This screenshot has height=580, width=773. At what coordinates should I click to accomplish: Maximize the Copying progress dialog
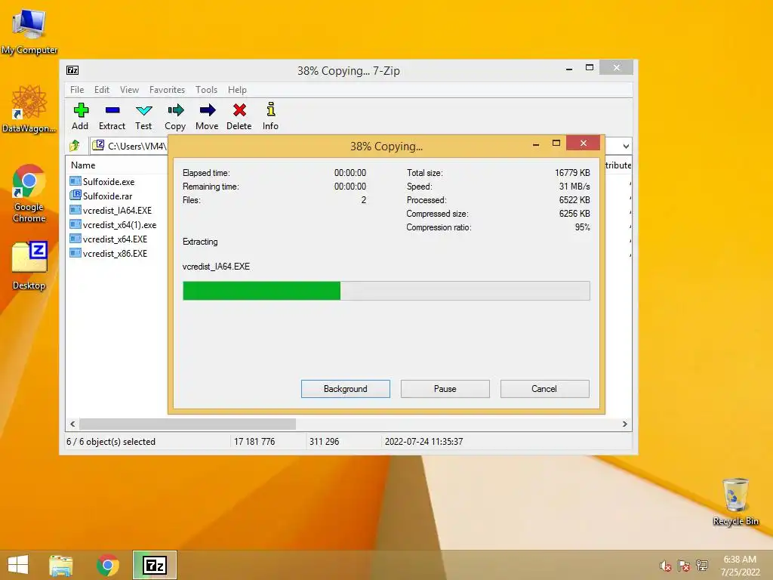click(556, 143)
